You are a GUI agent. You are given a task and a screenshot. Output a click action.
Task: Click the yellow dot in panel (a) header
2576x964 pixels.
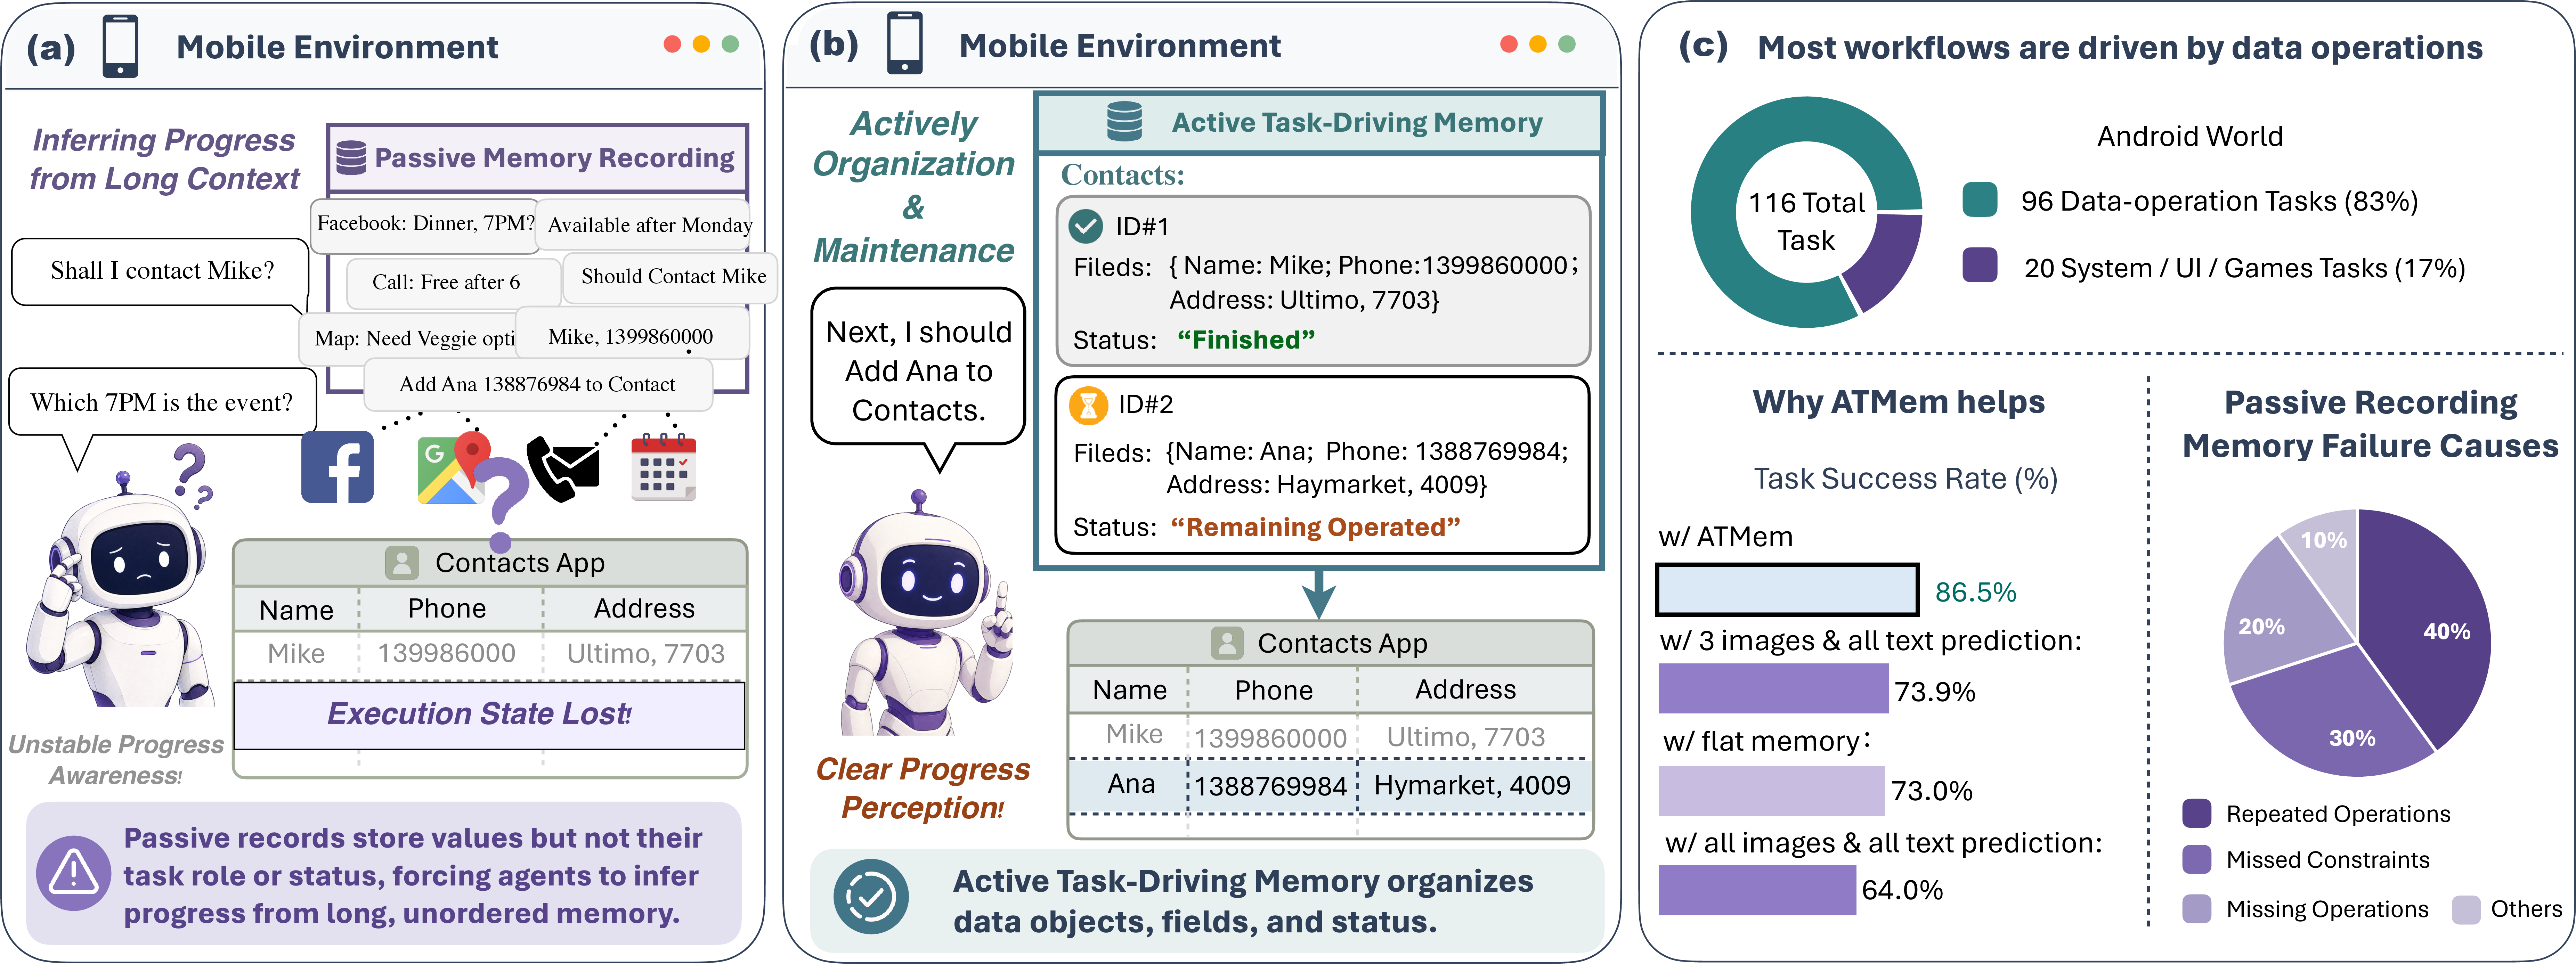[x=701, y=44]
